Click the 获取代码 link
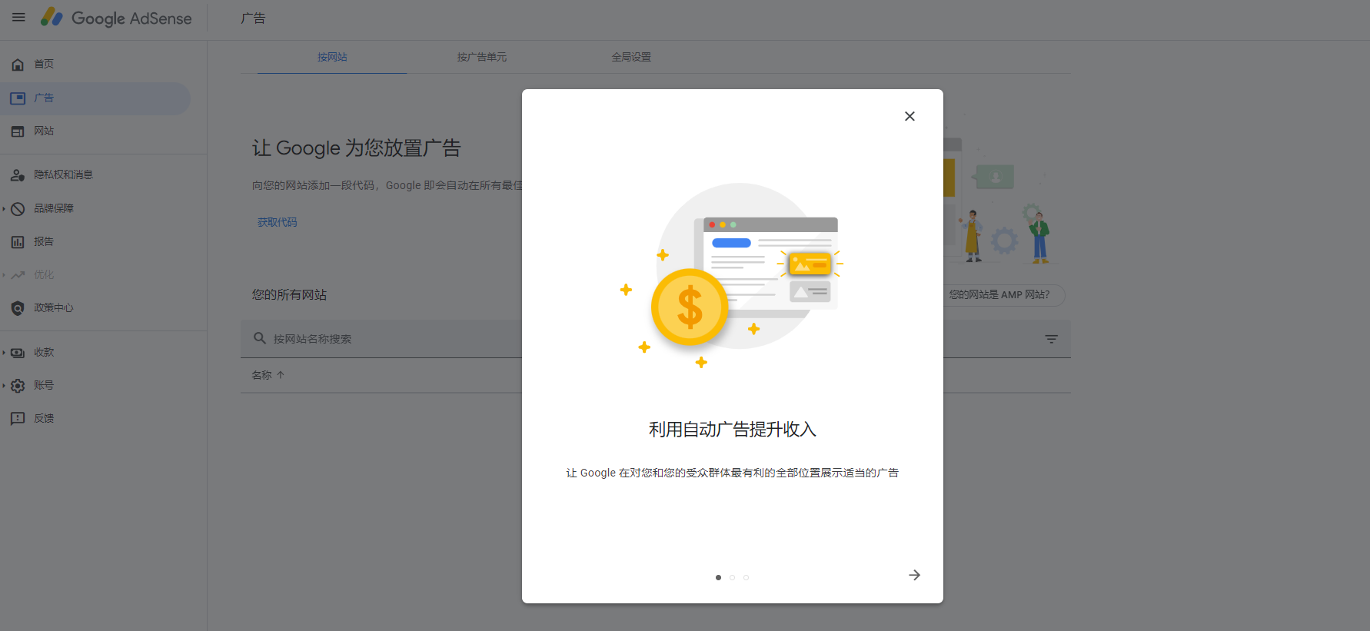 pos(278,222)
